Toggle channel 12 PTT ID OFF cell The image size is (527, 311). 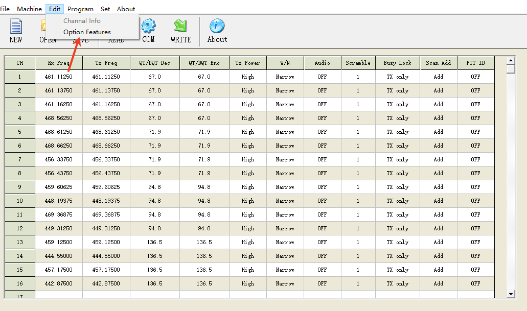point(475,228)
